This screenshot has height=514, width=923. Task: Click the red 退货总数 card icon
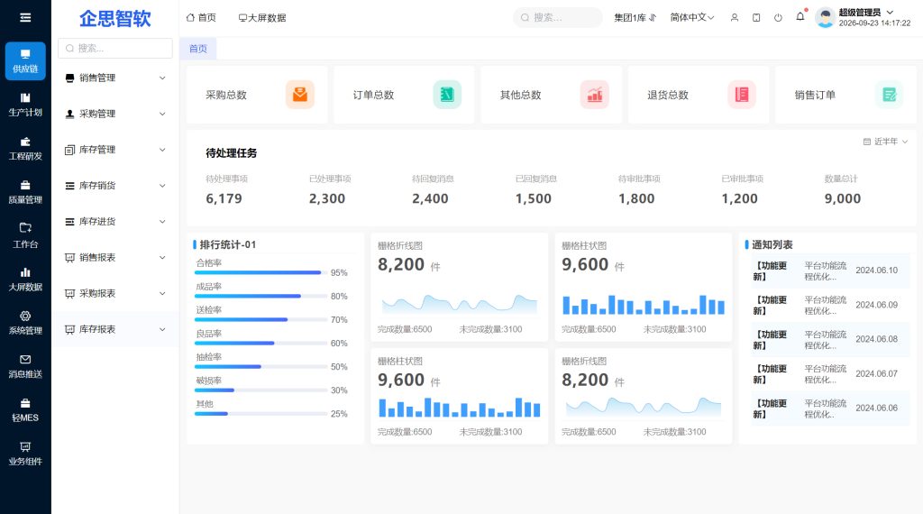(742, 94)
